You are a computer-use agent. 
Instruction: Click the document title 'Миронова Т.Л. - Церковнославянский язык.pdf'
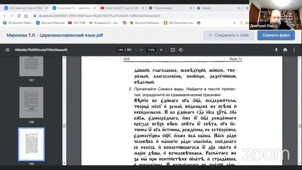55,35
